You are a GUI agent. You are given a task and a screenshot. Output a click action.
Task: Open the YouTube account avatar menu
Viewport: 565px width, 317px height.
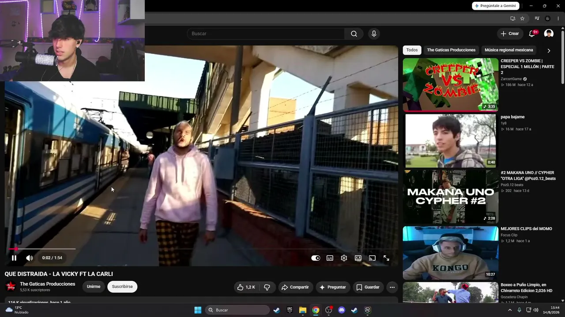[549, 33]
